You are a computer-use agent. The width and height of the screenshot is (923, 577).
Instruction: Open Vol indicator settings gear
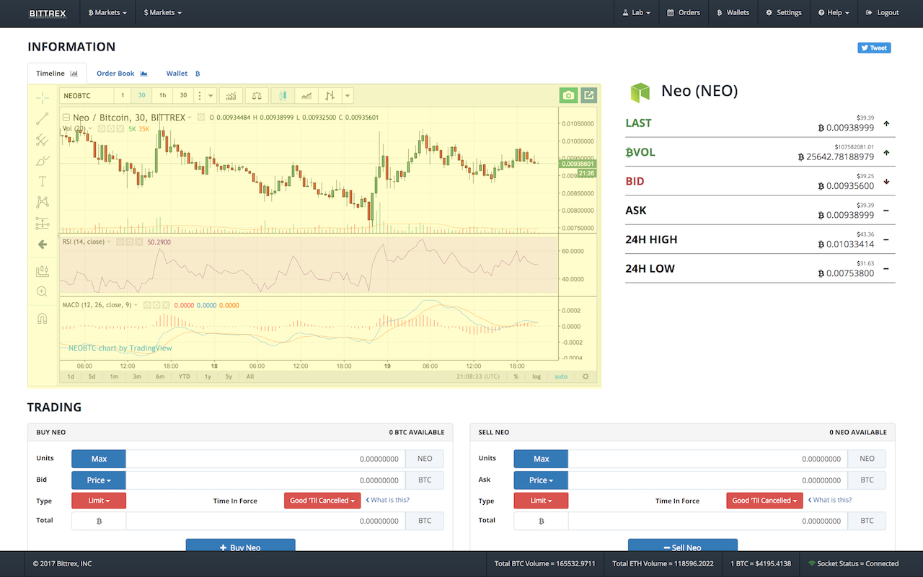[x=112, y=128]
